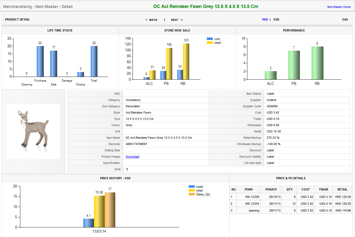The height and width of the screenshot is (237, 355).
Task: Click the Sales_Qty bar showing 17
Action: [110, 210]
